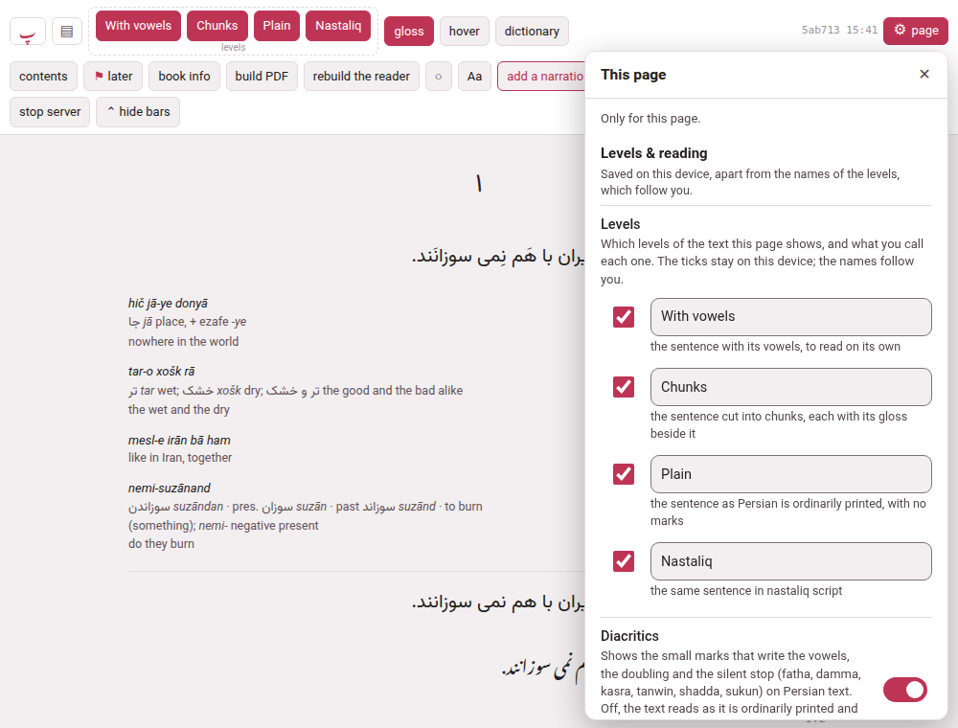Click the small circle icon button
Screen dimensions: 958x728
point(438,77)
